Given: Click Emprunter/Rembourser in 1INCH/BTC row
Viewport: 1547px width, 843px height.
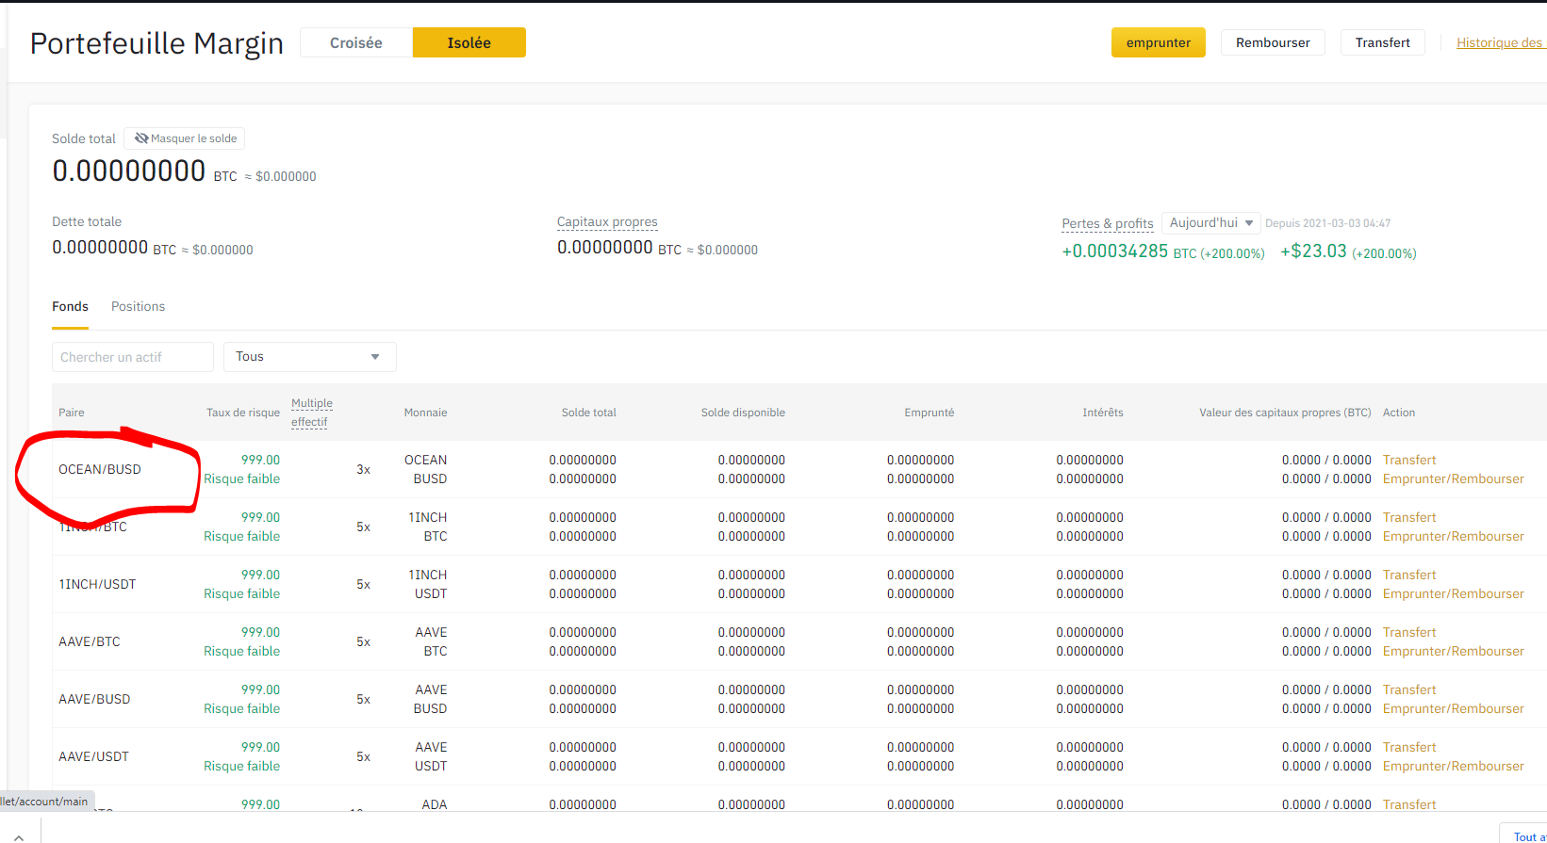Looking at the screenshot, I should [1453, 536].
